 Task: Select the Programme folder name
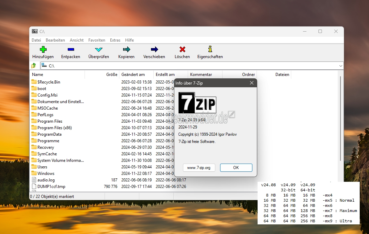pos(48,141)
